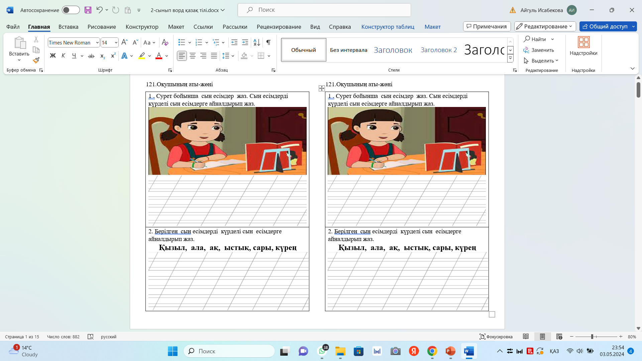
Task: Toggle Italic (К) formatting
Action: 63,56
